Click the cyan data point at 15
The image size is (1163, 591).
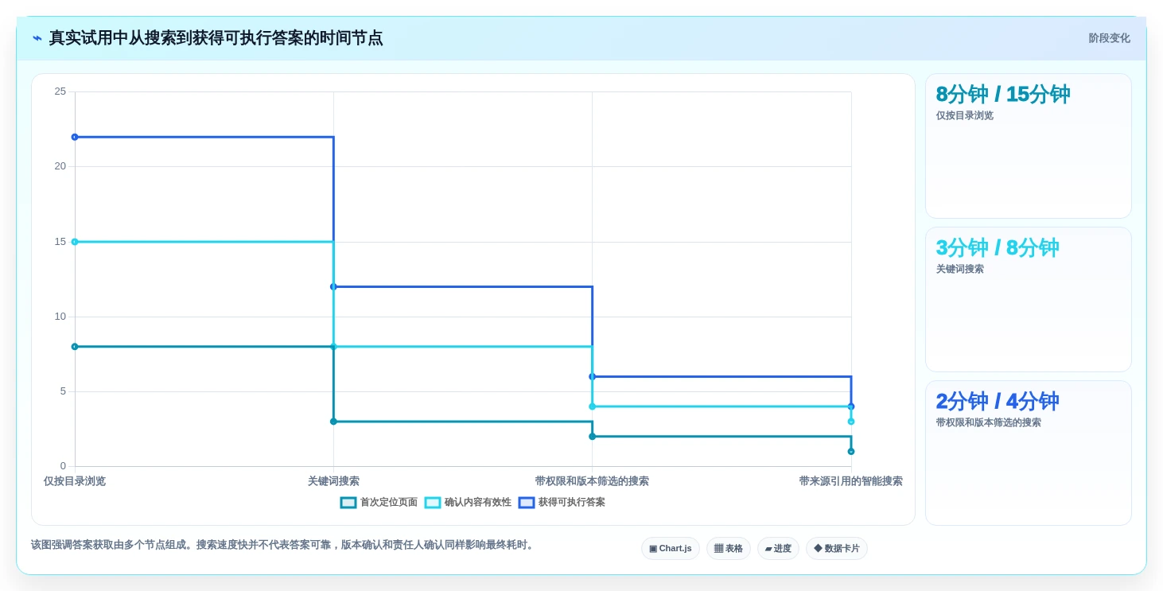click(75, 242)
